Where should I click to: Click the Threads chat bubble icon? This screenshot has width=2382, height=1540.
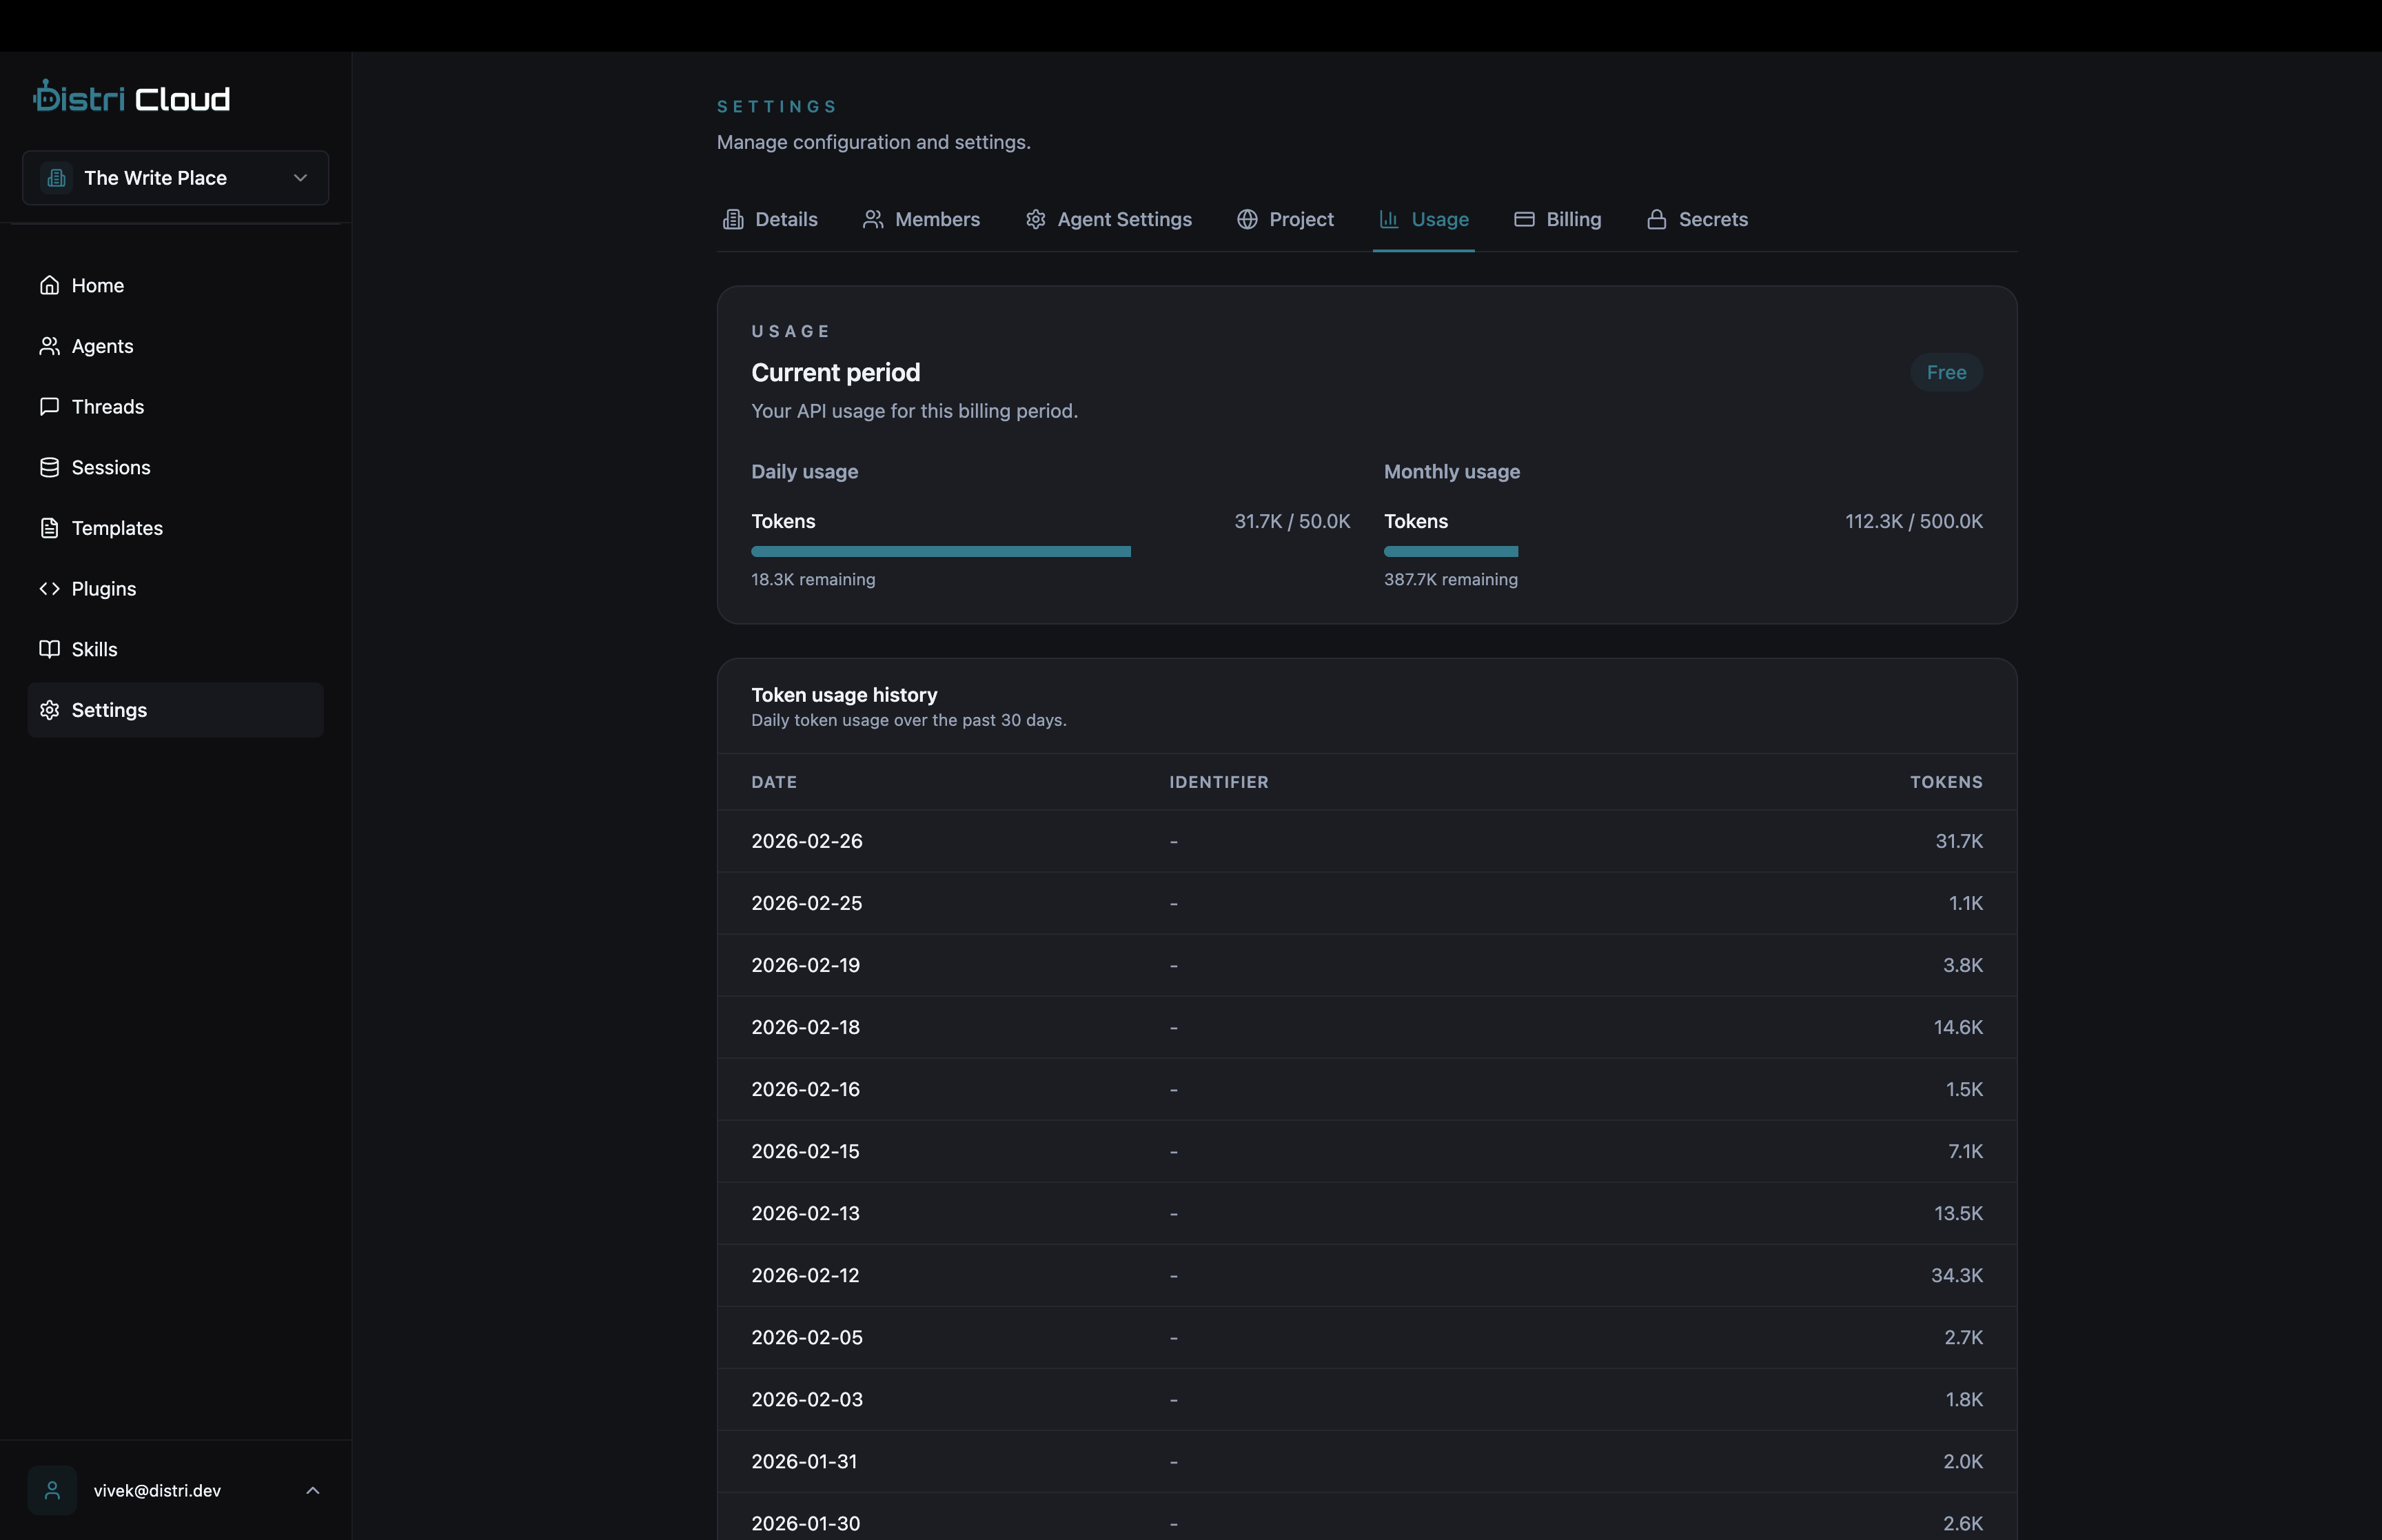(x=50, y=406)
